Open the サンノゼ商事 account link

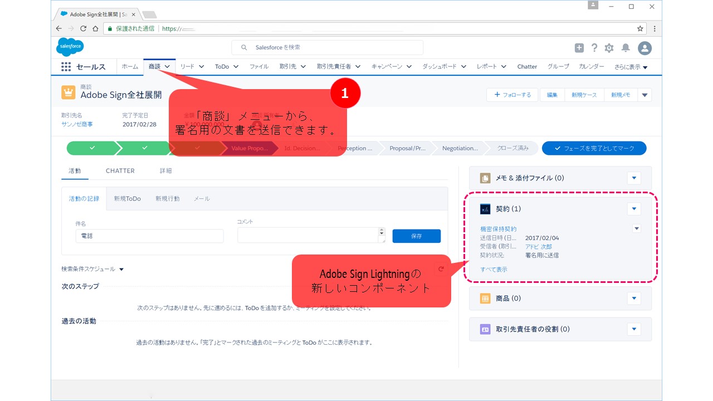click(x=77, y=124)
